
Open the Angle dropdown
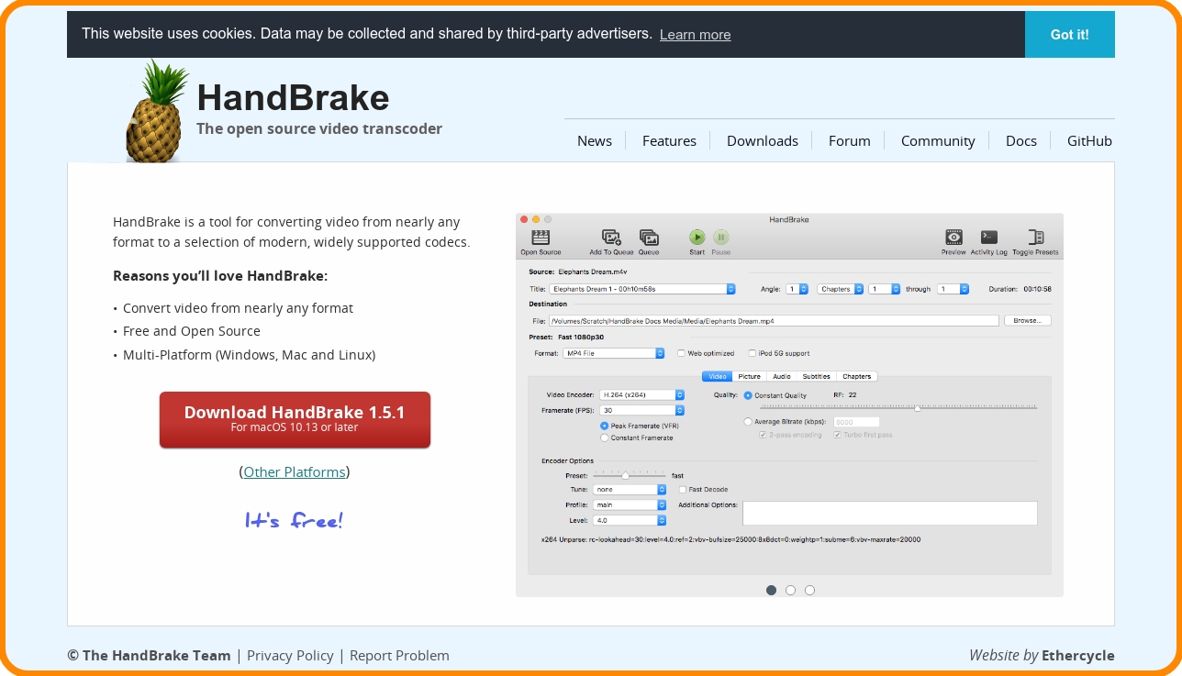coord(797,289)
